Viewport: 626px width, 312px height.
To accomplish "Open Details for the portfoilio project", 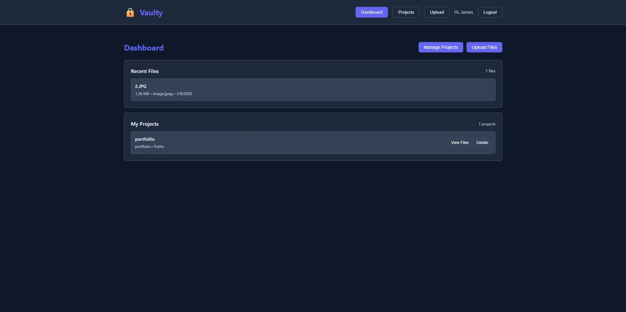I will tap(482, 143).
